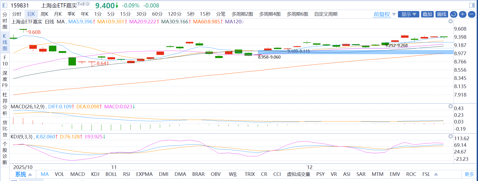The height and width of the screenshot is (181, 478).
Task: Switch to 1分 minute chart
Action: [x=98, y=14]
